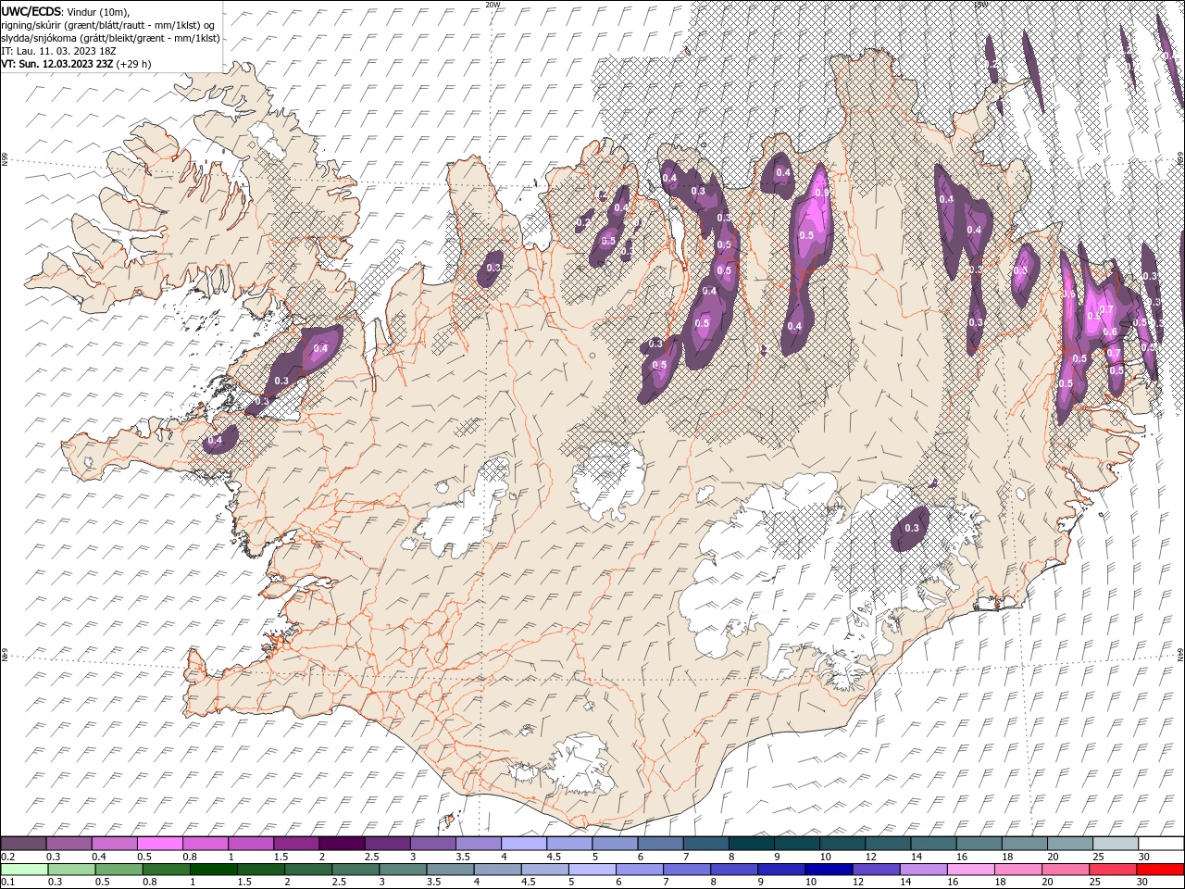Select the bright pink upper swatch between 0.5 and 0.8
Image resolution: width=1185 pixels, height=889 pixels.
click(159, 844)
